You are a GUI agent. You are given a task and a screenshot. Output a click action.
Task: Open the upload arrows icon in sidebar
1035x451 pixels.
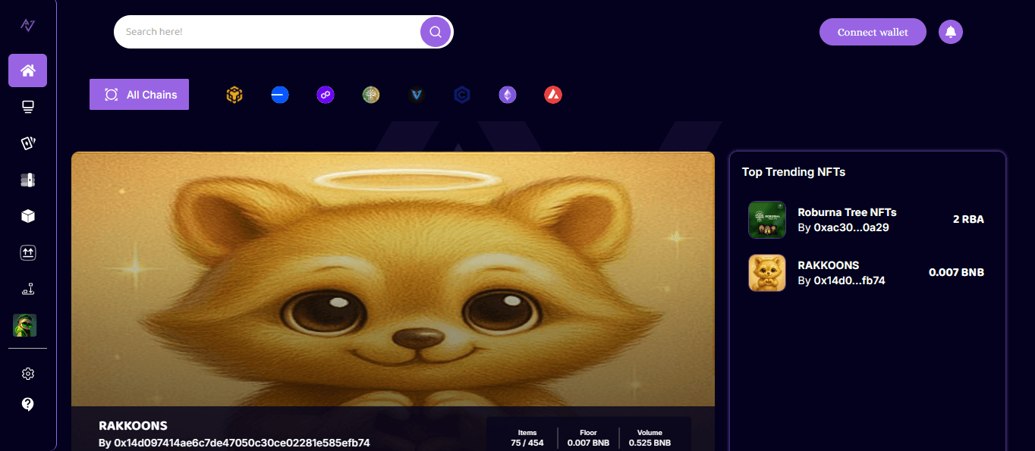28,252
